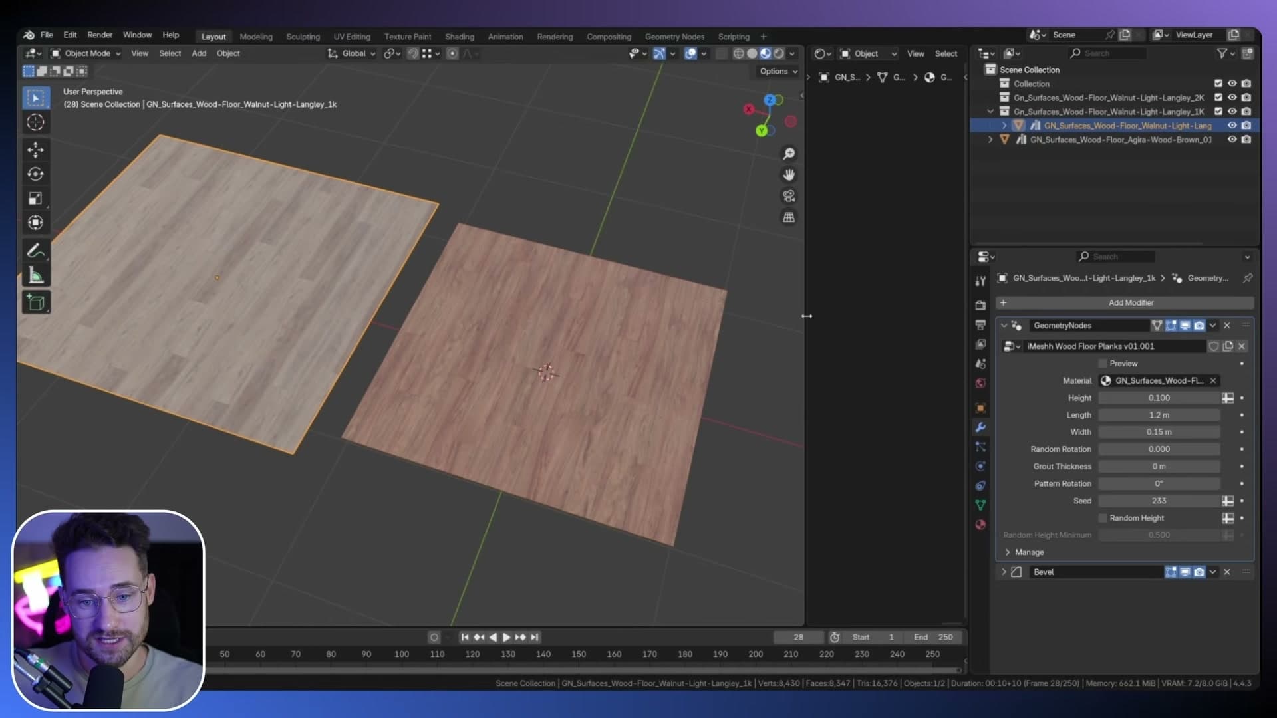Switch to the Modeling workspace tab
1277x718 pixels.
coord(256,37)
